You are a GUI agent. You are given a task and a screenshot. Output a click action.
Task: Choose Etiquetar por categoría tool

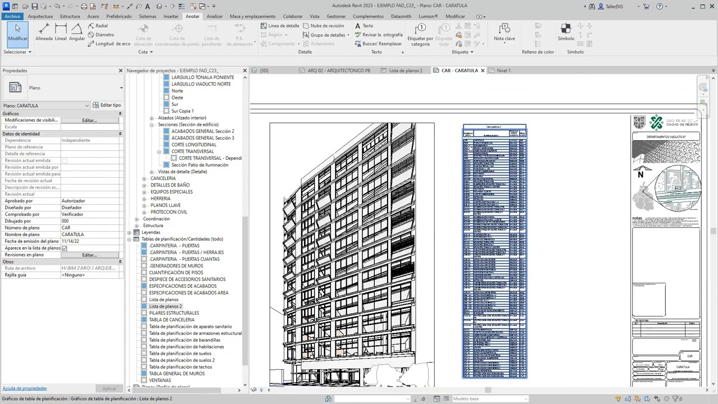coord(420,34)
